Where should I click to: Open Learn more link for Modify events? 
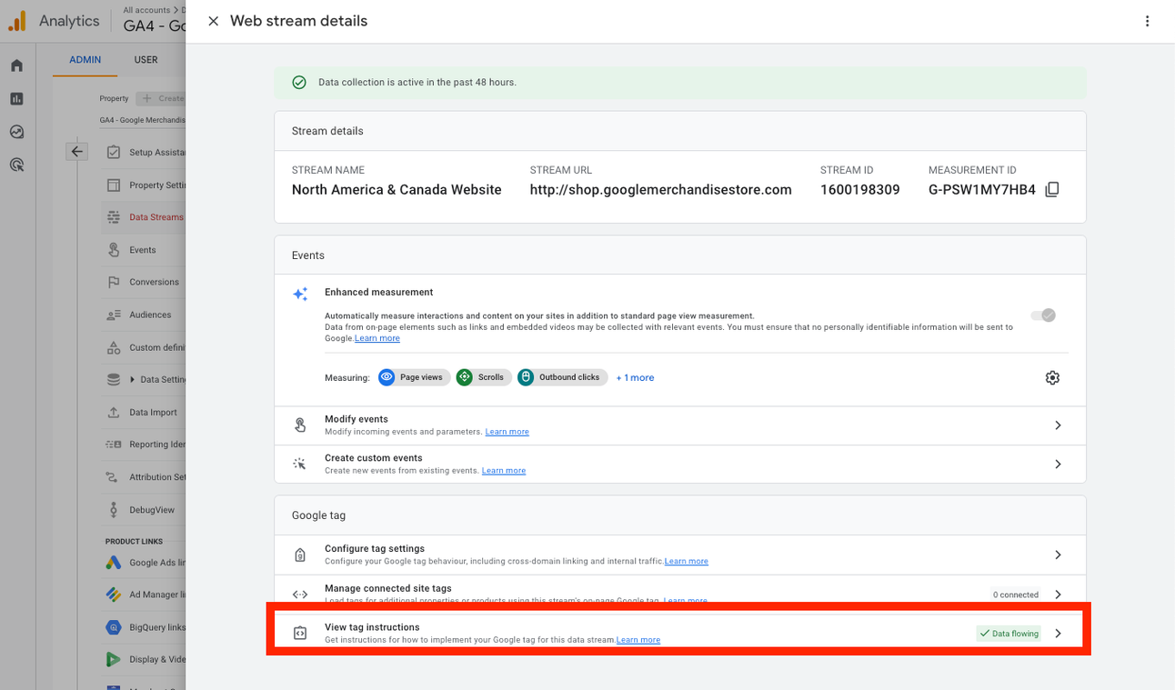click(x=507, y=432)
